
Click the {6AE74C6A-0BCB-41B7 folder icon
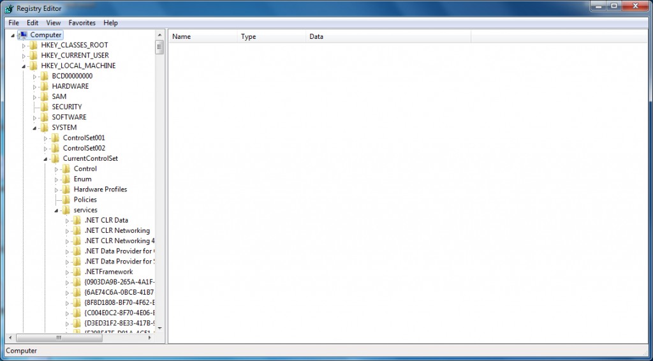(x=77, y=292)
